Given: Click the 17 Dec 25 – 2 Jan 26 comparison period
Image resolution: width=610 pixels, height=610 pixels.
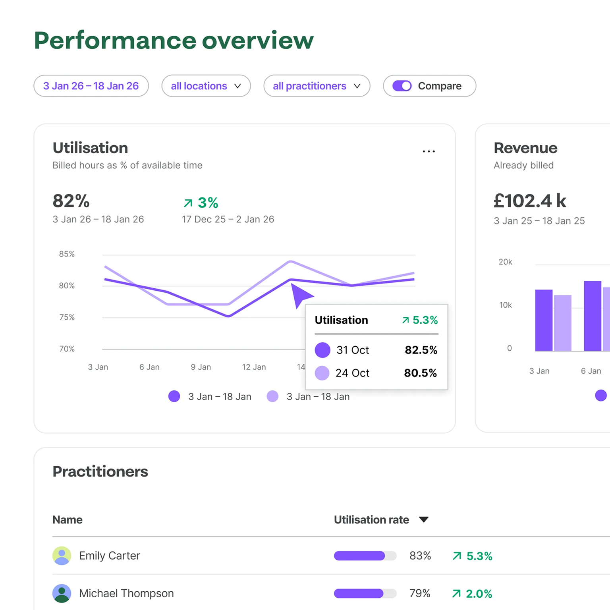Looking at the screenshot, I should 228,219.
